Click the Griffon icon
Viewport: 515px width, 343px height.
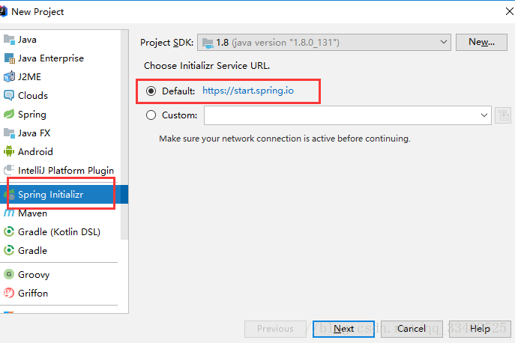9,293
